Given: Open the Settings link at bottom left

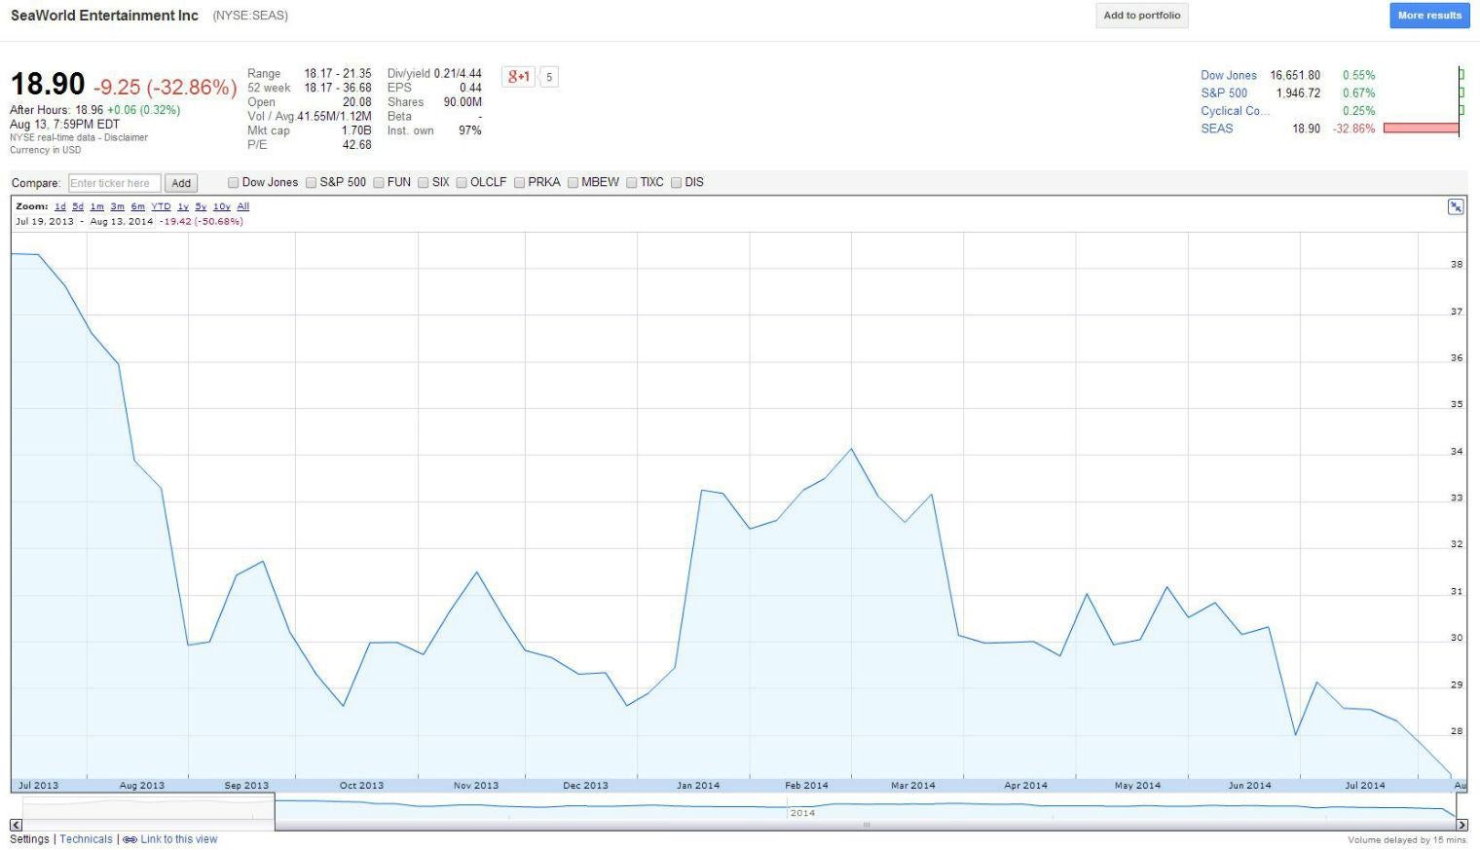Looking at the screenshot, I should click(29, 838).
